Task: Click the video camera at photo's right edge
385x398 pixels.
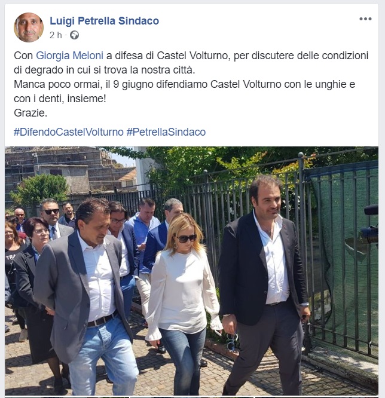Action: click(369, 226)
